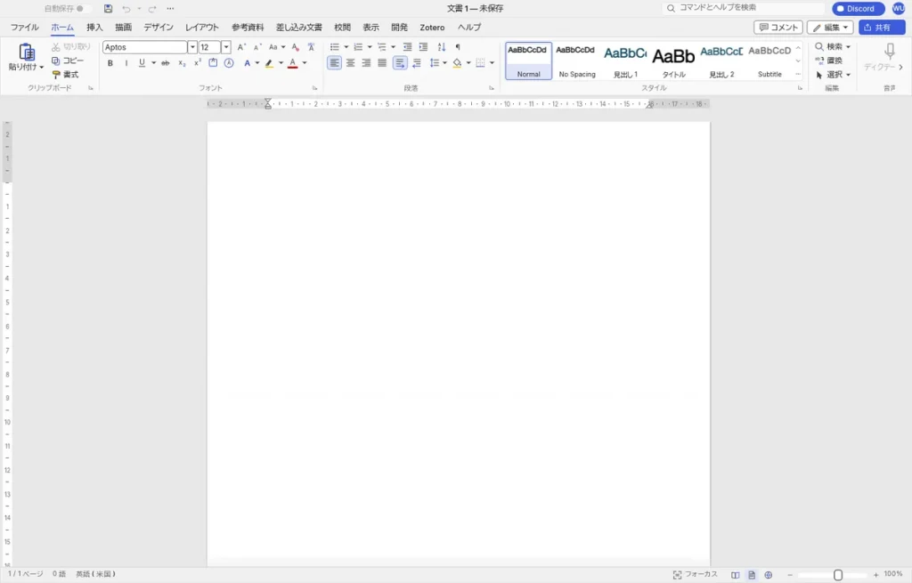912x583 pixels.
Task: Select the No Spacing style
Action: pyautogui.click(x=576, y=61)
